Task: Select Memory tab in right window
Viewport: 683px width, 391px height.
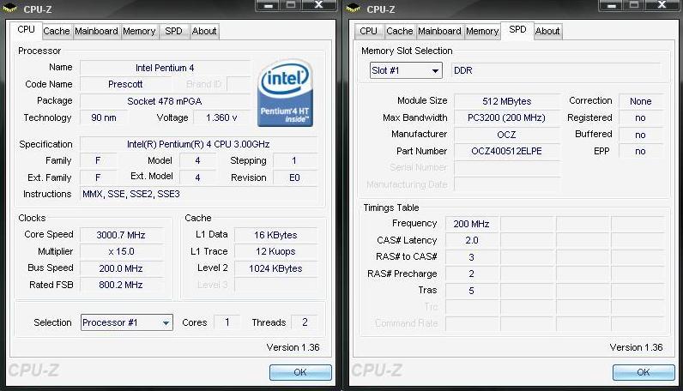Action: coord(482,32)
